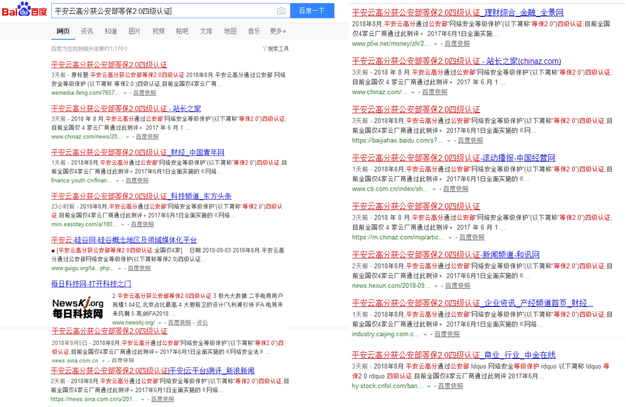Expand dropdown arrow beside www.cb.com.cn URL
This screenshot has width=626, height=407.
(434, 189)
